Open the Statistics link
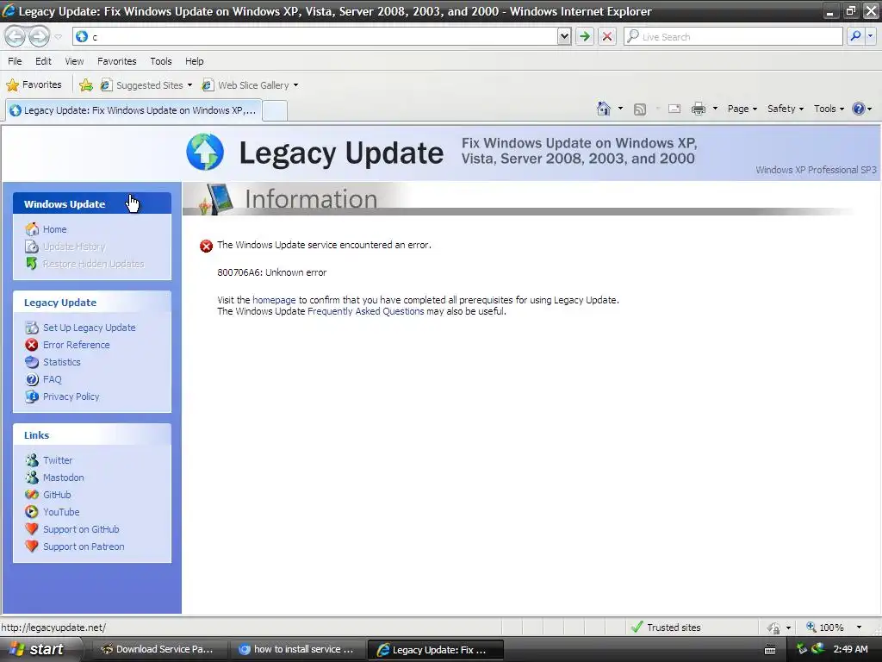882x662 pixels. [x=62, y=362]
